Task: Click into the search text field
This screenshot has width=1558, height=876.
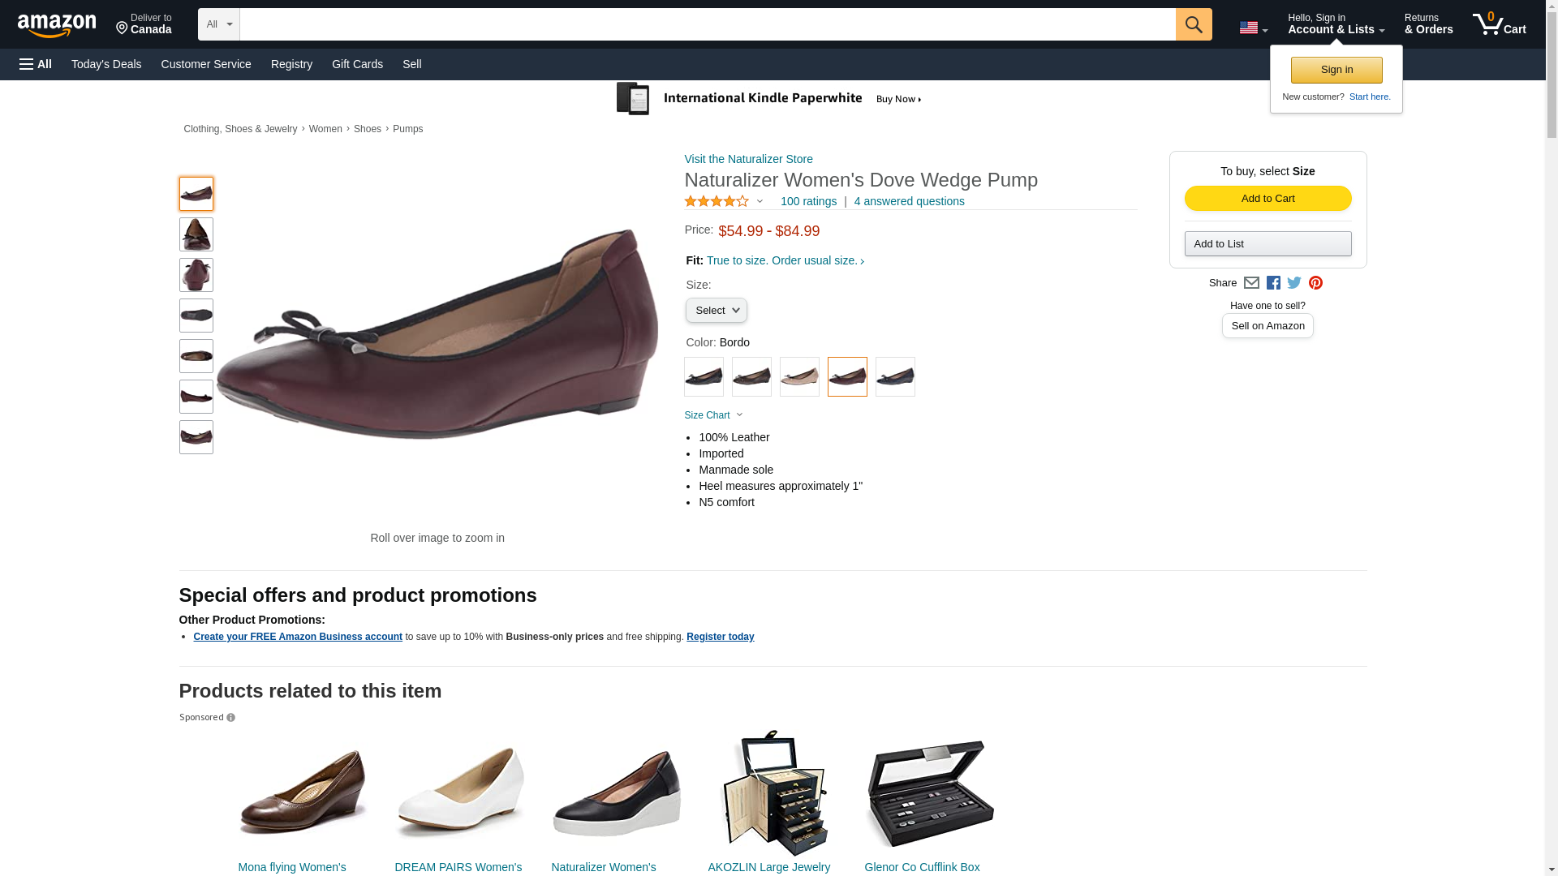Action: coord(707,24)
